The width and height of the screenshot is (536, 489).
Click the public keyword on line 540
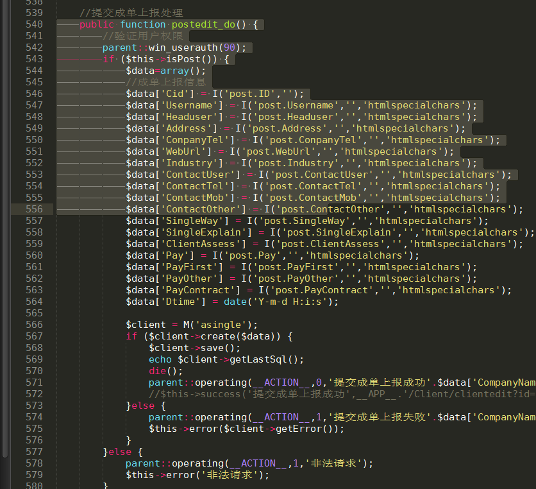click(97, 24)
